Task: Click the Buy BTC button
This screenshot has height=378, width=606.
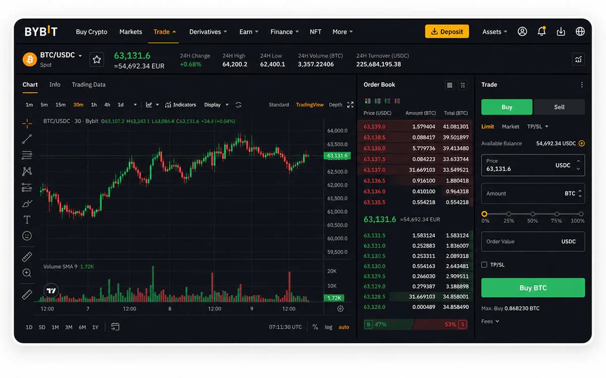Action: tap(533, 288)
